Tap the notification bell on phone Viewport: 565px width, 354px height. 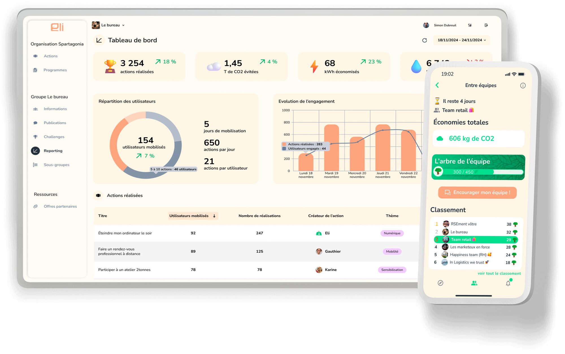click(508, 283)
